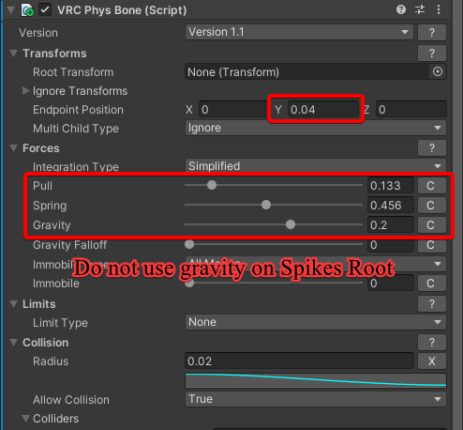
Task: Click the Gravity slider handle
Action: tap(291, 224)
